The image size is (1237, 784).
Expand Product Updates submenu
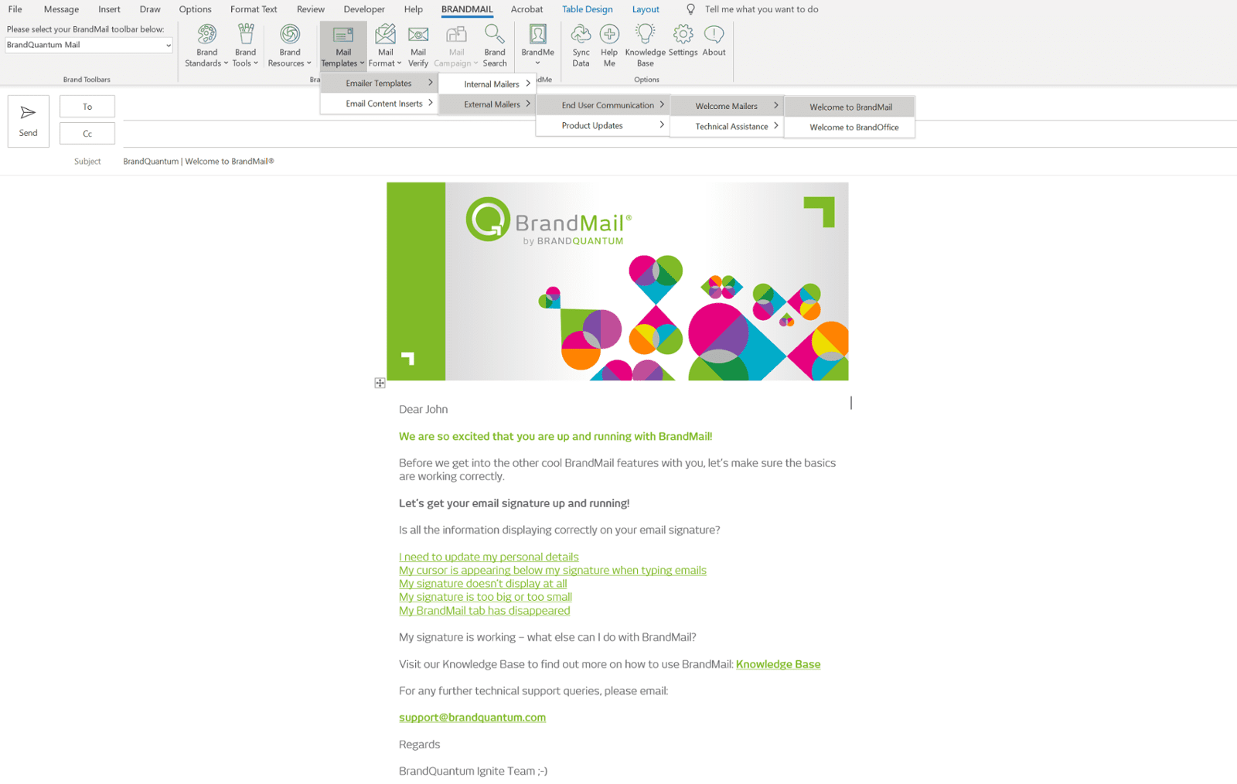click(x=602, y=125)
